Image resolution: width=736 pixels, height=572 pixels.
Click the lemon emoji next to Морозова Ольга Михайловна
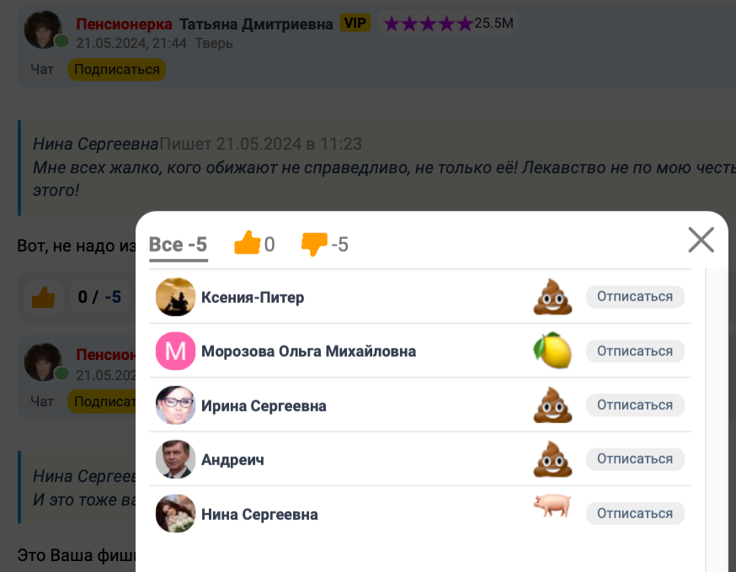click(x=552, y=350)
